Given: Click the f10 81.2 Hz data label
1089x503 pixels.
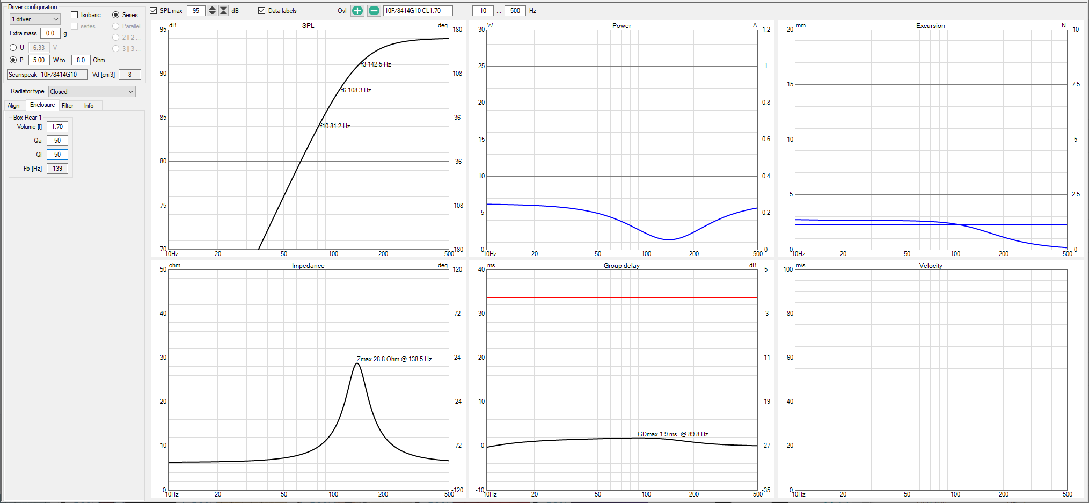Looking at the screenshot, I should click(335, 126).
